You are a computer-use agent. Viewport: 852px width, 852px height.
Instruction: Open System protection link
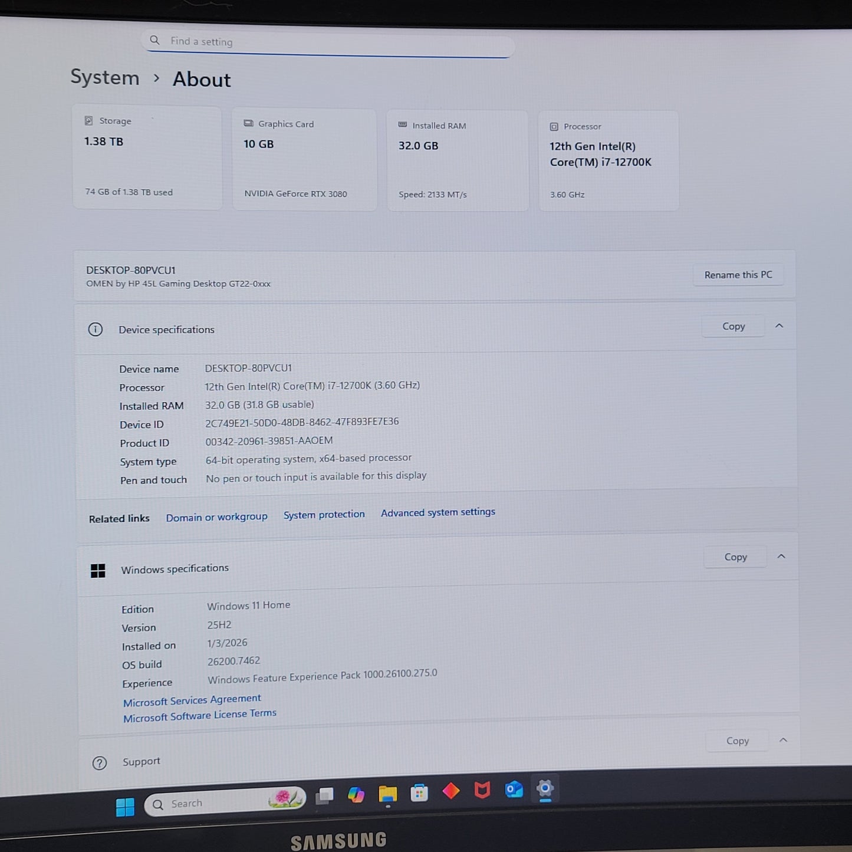tap(324, 515)
